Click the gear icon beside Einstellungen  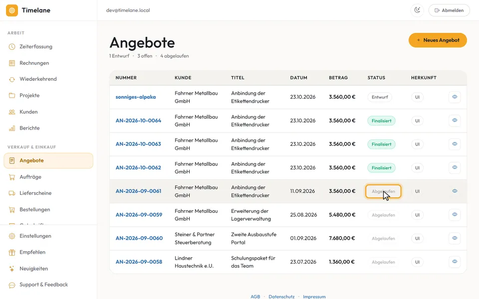tap(12, 236)
